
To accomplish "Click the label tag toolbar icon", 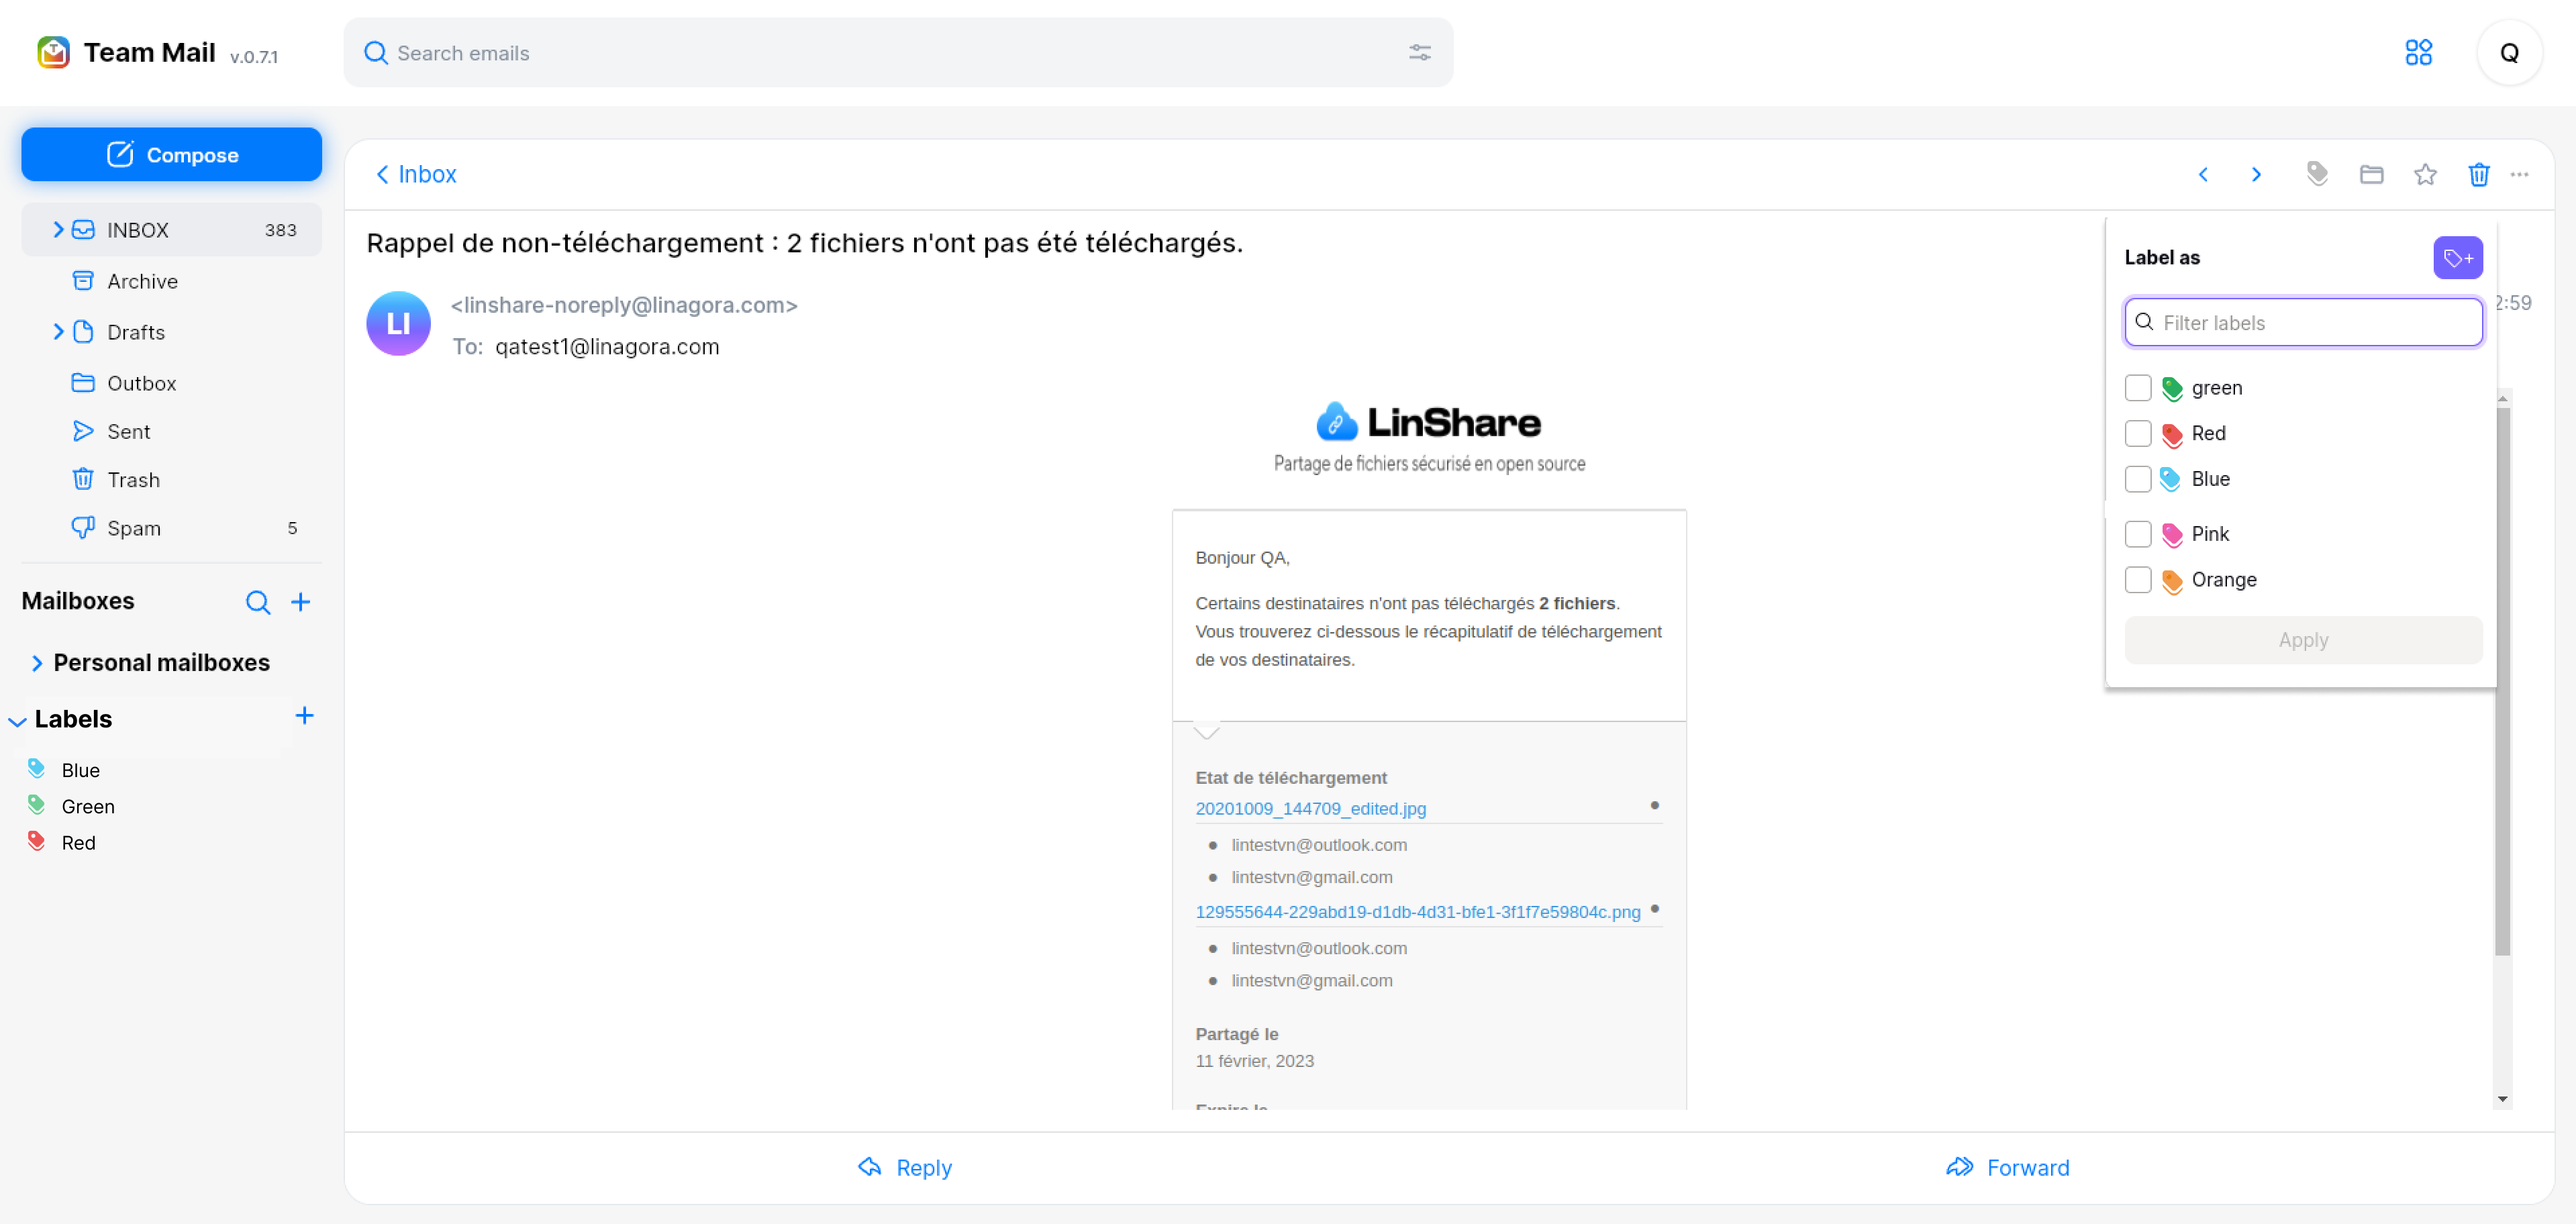I will pyautogui.click(x=2317, y=174).
